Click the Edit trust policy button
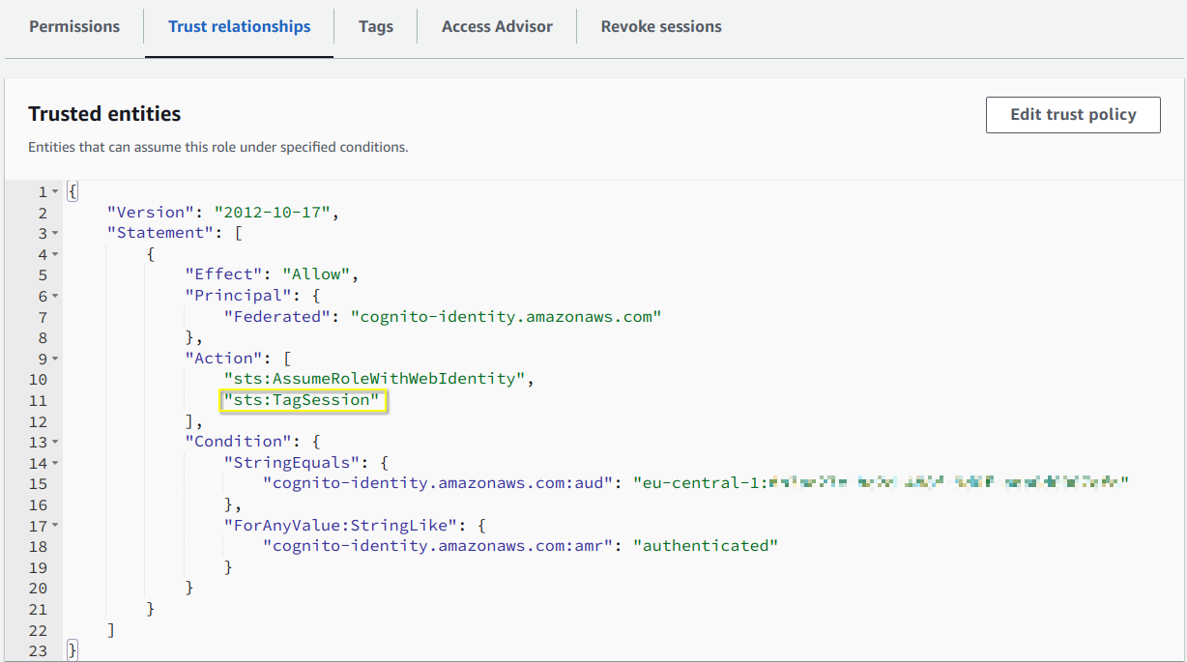This screenshot has width=1187, height=662. pos(1073,114)
